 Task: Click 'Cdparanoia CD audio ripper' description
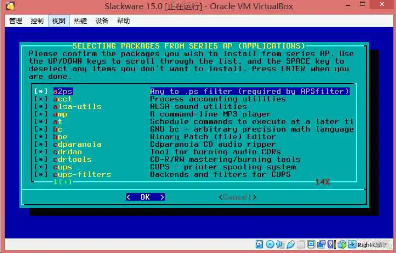point(213,144)
